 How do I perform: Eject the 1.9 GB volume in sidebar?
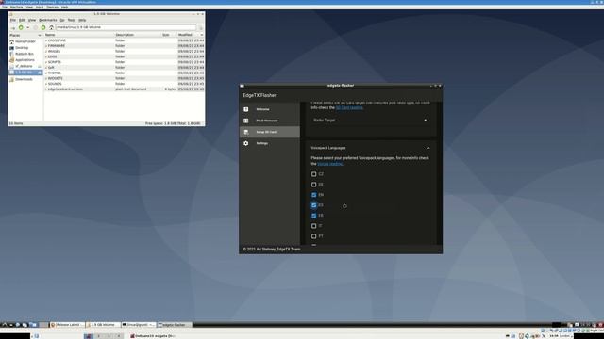[x=40, y=73]
